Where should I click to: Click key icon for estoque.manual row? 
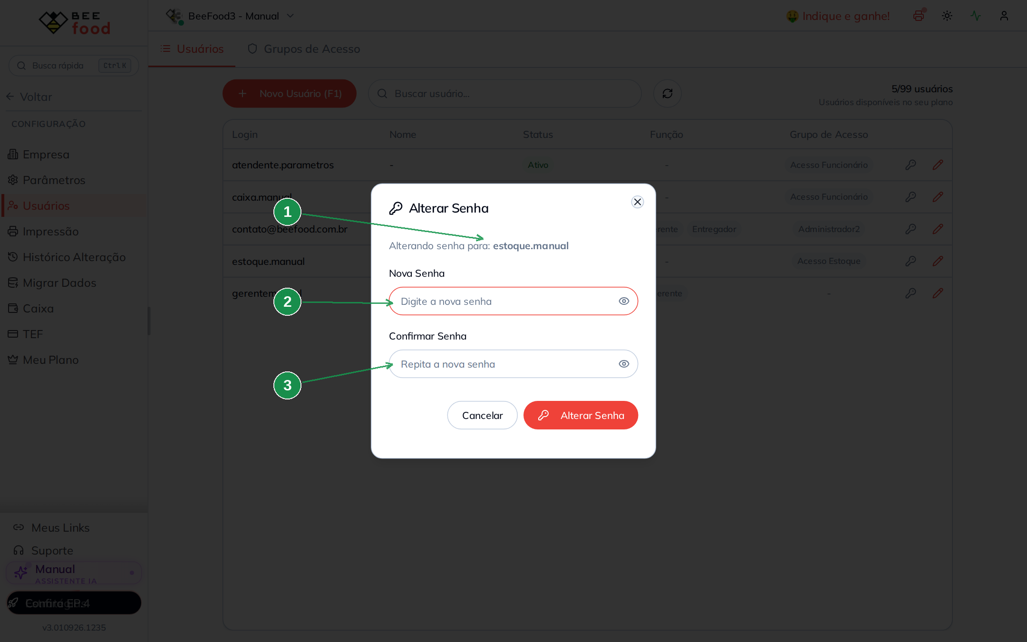[x=911, y=261]
